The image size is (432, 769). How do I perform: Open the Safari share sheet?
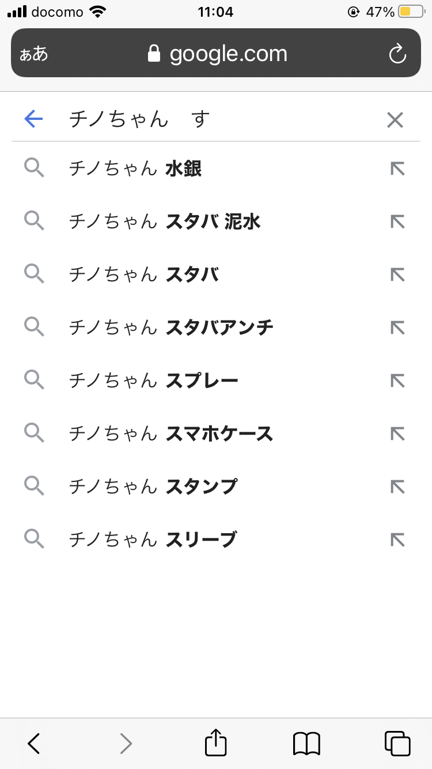tap(216, 742)
